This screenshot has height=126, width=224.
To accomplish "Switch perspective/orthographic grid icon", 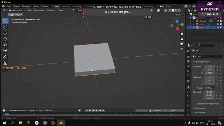I will (182, 49).
